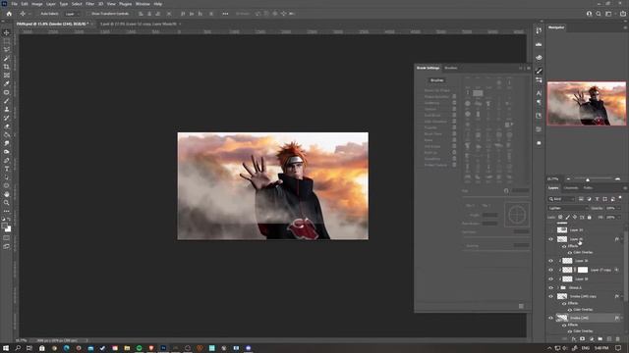Open the Layers panel menu

click(x=625, y=187)
